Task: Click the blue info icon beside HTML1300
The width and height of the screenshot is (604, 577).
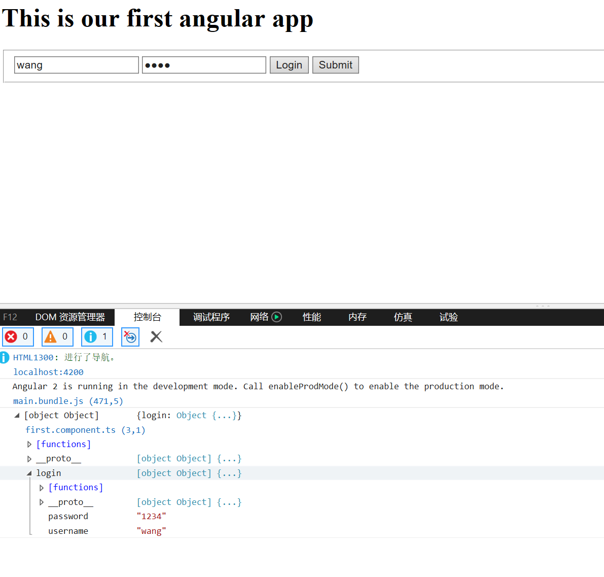Action: click(4, 357)
